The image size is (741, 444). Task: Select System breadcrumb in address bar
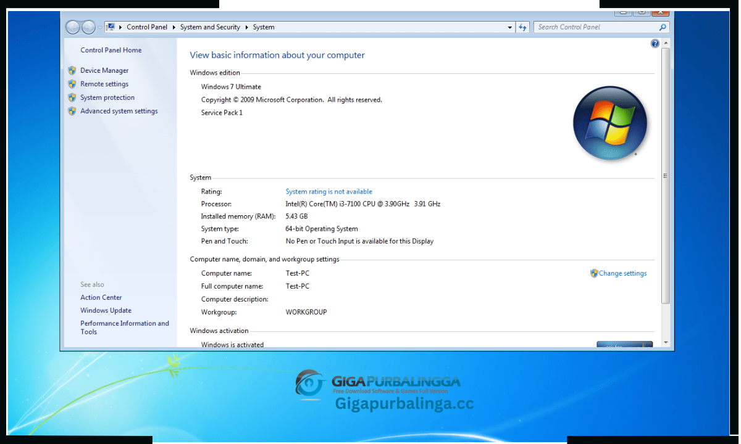pos(264,27)
